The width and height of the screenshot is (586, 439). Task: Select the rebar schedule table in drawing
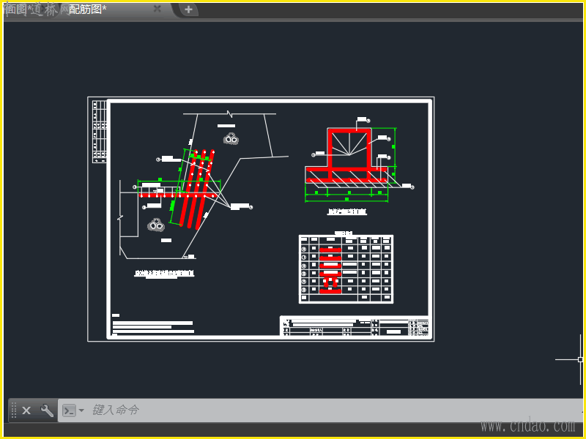click(346, 269)
